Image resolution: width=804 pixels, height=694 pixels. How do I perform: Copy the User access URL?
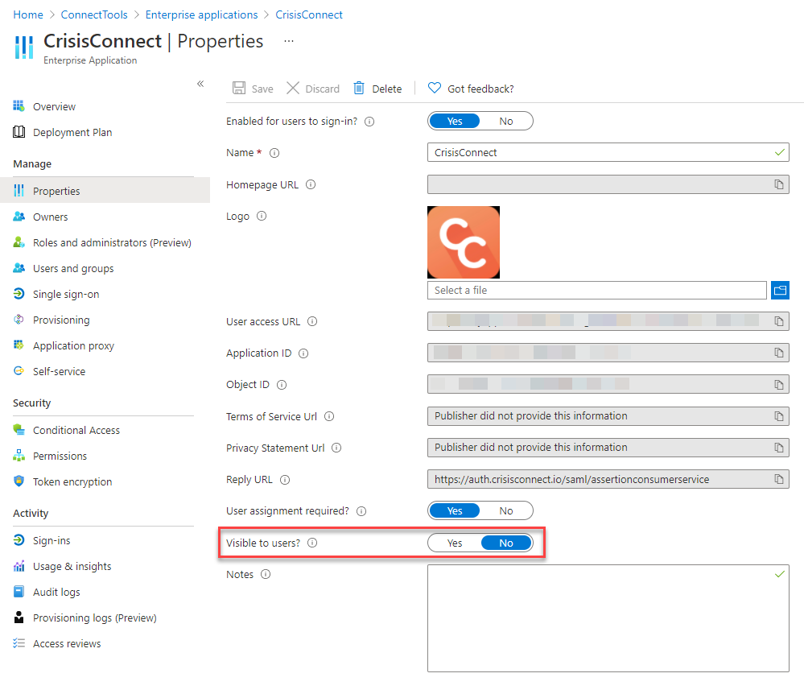pyautogui.click(x=779, y=321)
